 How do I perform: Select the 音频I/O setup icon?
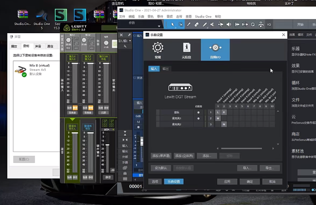[215, 50]
